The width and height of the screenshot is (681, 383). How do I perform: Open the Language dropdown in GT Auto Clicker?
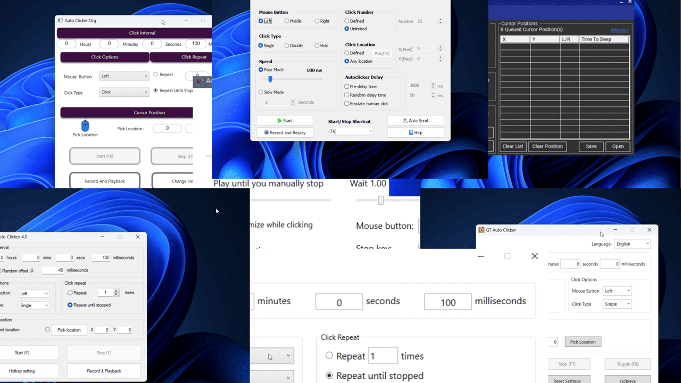pos(633,244)
